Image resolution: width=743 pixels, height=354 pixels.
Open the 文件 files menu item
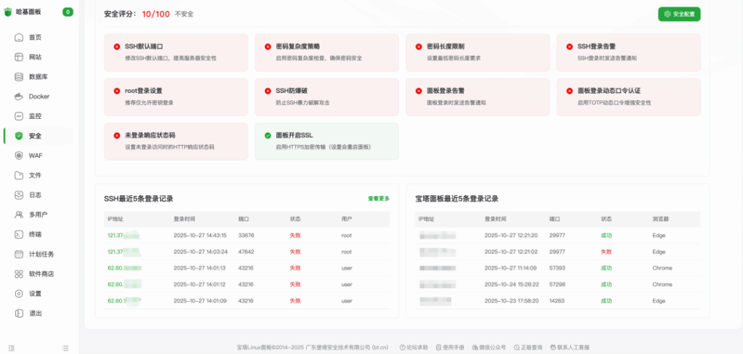pyautogui.click(x=35, y=176)
